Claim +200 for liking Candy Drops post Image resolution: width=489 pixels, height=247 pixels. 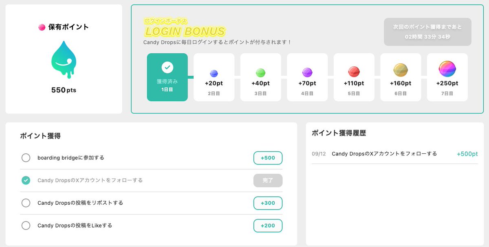click(268, 225)
